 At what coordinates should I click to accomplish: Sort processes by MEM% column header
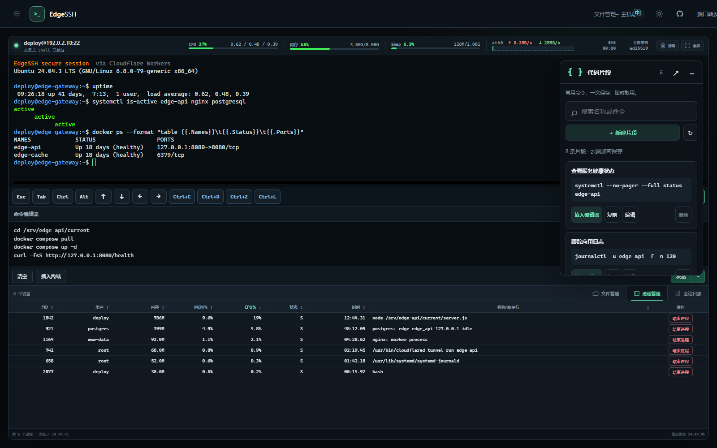203,307
